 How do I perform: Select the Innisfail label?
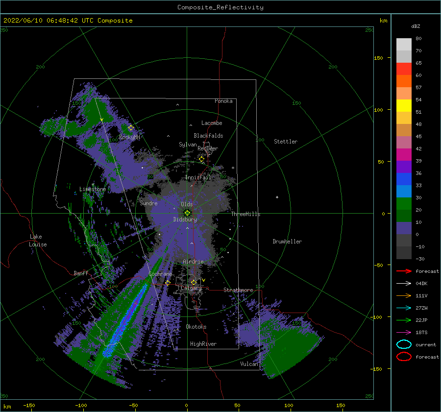point(198,177)
